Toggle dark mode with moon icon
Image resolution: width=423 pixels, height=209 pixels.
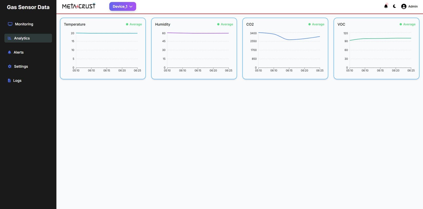click(394, 6)
